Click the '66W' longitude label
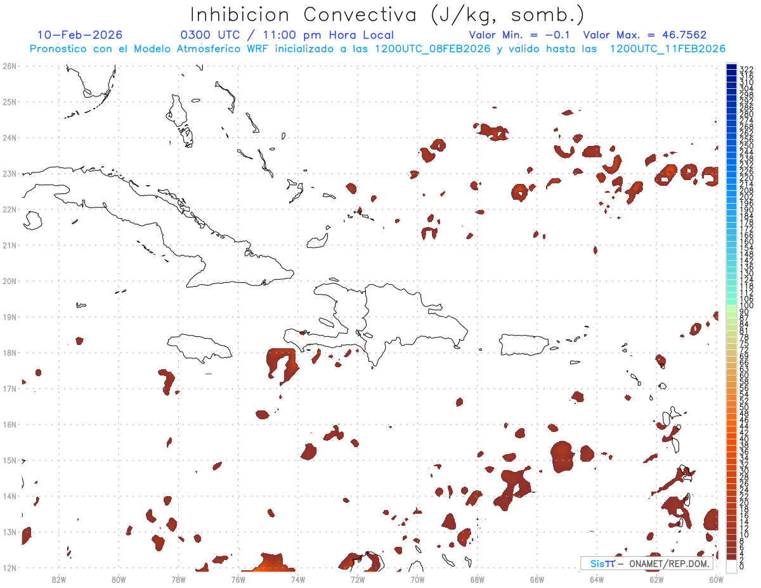 coord(537,579)
